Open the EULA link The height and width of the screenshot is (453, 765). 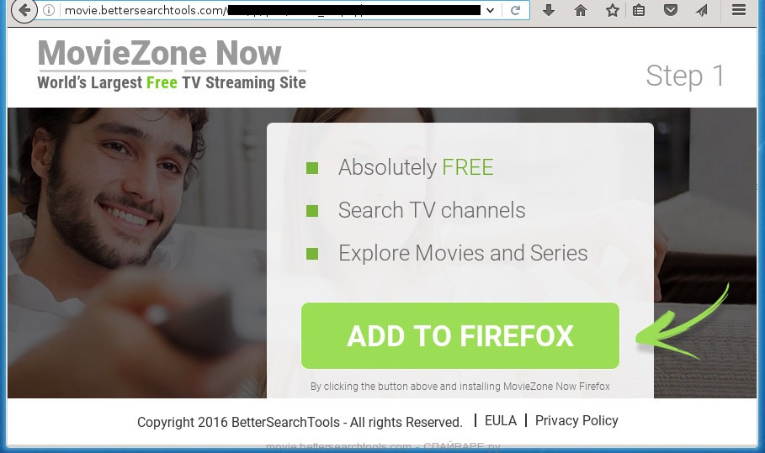501,421
